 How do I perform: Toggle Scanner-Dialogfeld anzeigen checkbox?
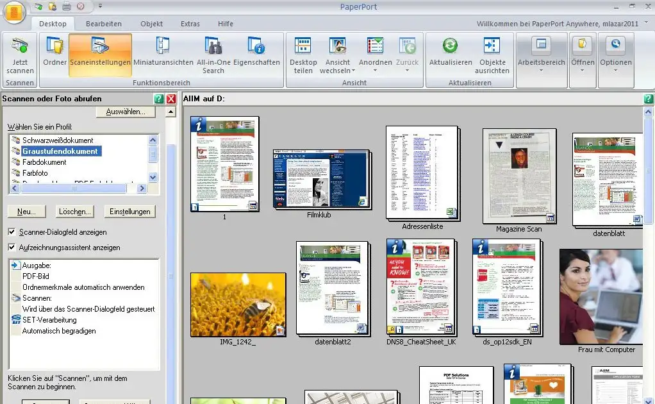coord(12,232)
